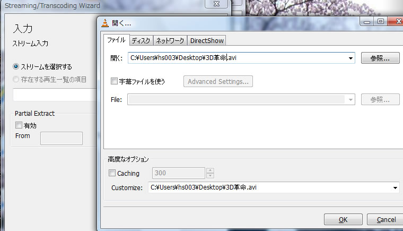403x231 pixels.
Task: Click the Advanced Settings... button
Action: tap(218, 81)
